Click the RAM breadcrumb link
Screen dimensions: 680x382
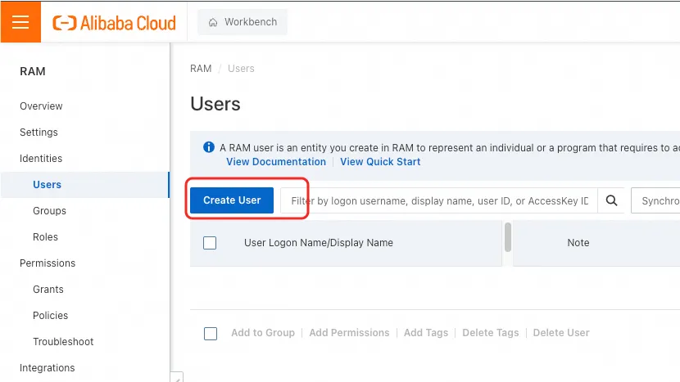point(201,69)
